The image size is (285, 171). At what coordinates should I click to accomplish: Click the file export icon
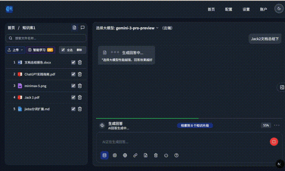point(146,155)
